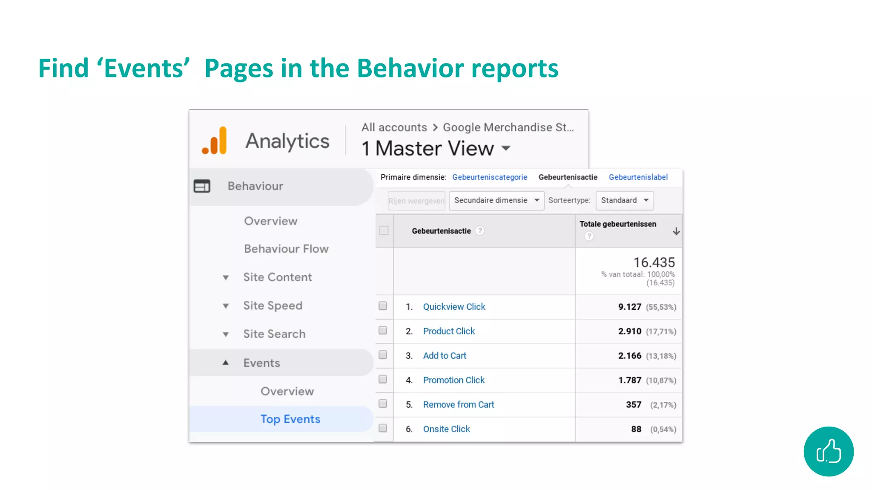Click help icon next to Gebeurtenisactie header

pyautogui.click(x=480, y=231)
